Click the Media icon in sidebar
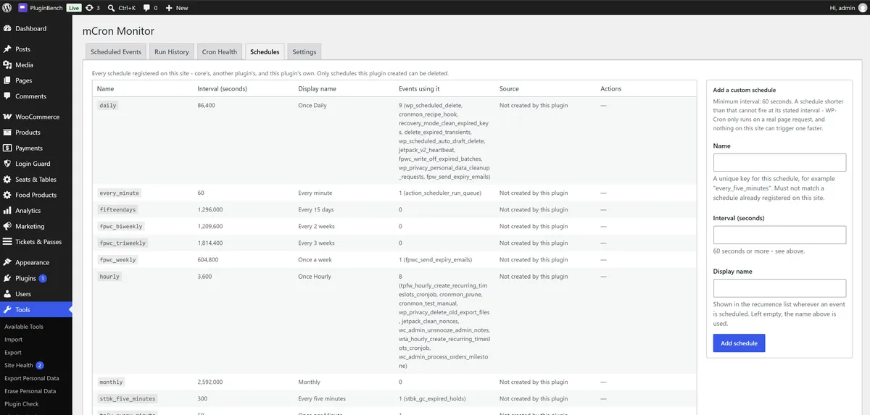This screenshot has height=415, width=870. (x=7, y=65)
